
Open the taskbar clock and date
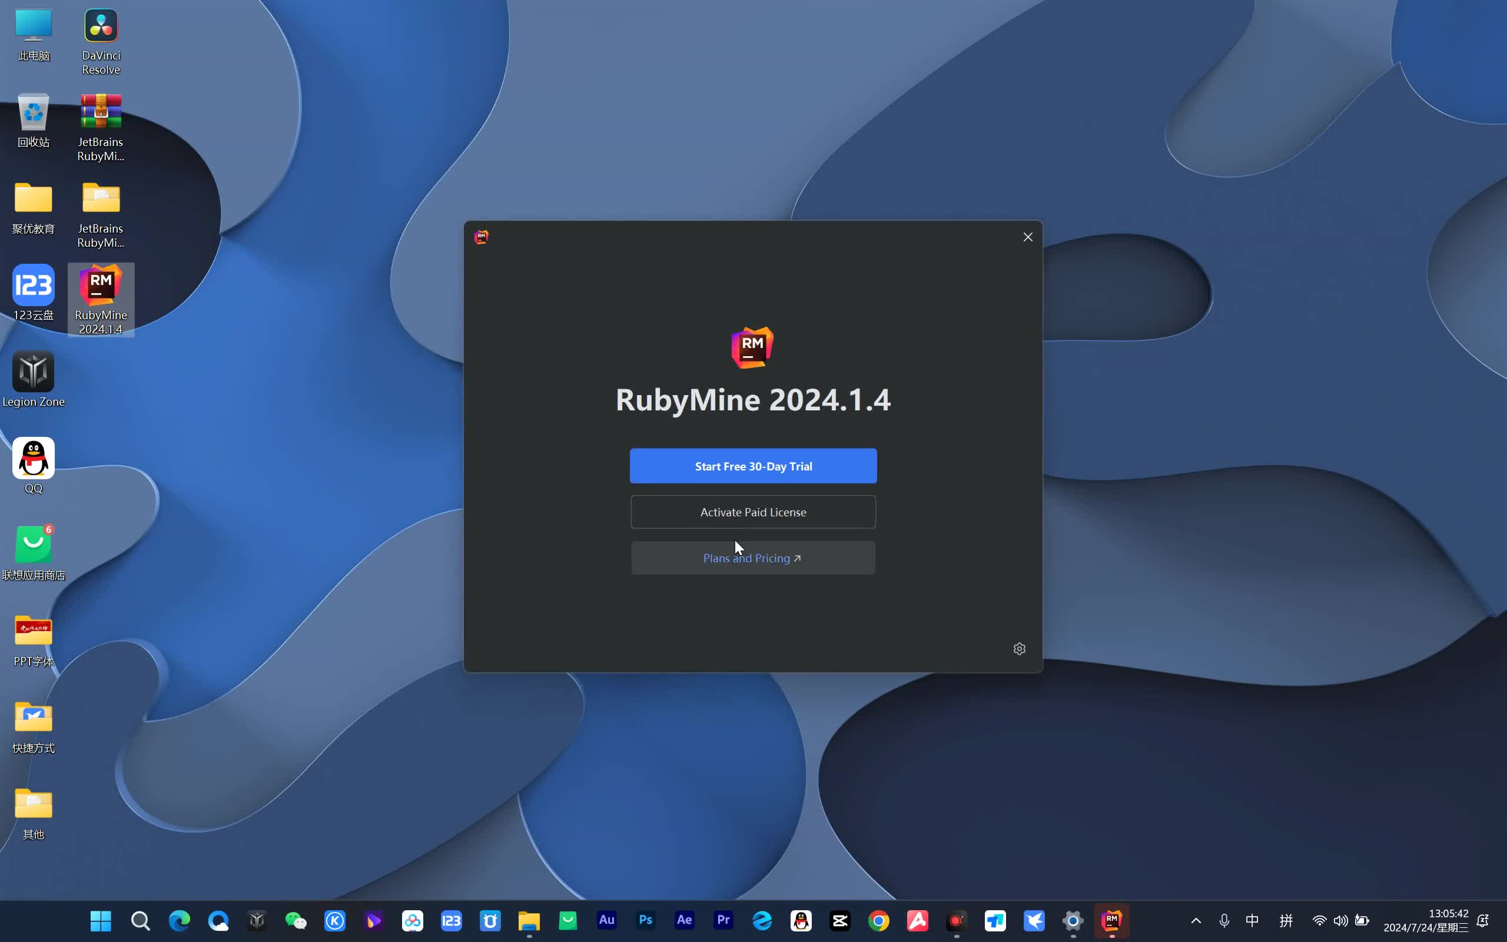pos(1425,920)
